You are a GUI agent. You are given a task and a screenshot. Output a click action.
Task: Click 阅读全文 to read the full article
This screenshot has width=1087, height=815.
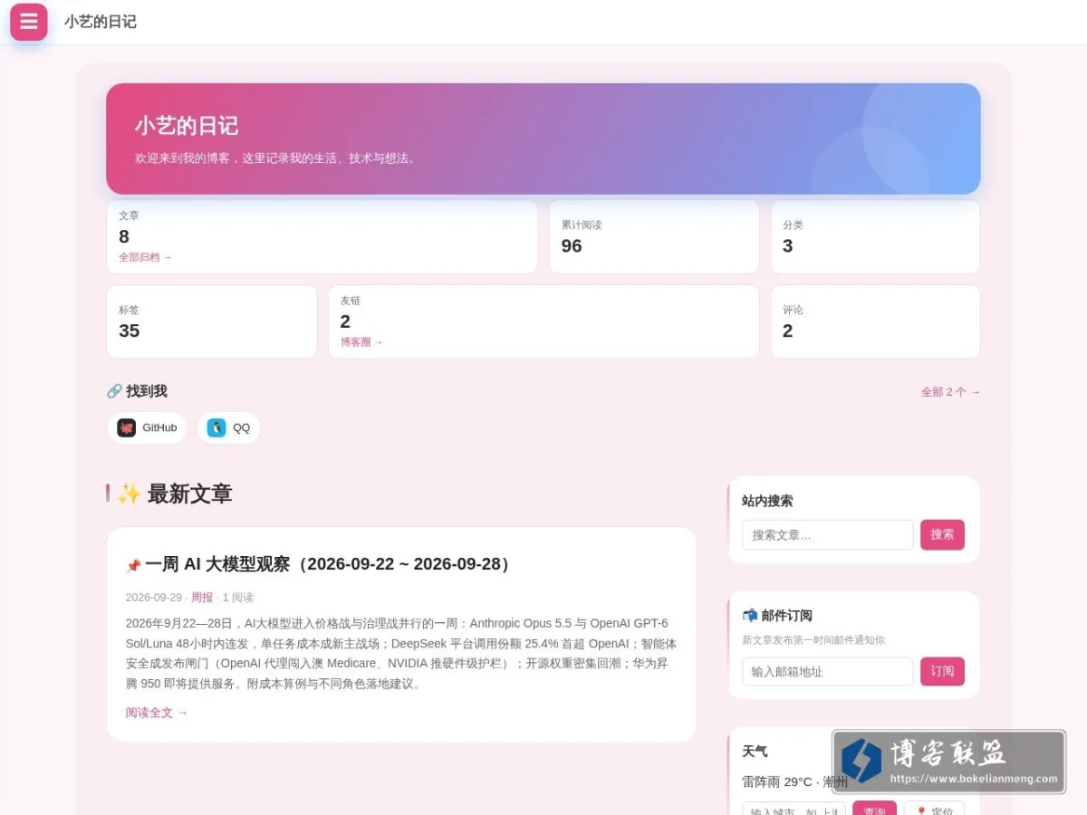pyautogui.click(x=157, y=713)
